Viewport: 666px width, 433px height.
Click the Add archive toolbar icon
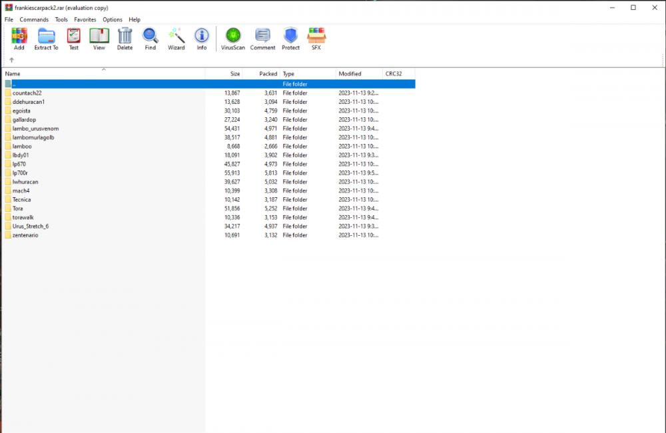coord(19,37)
